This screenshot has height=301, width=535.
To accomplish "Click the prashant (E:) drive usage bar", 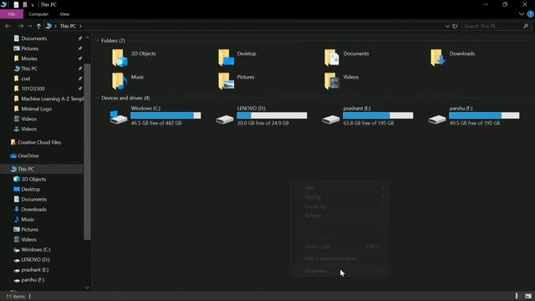I will pyautogui.click(x=378, y=115).
